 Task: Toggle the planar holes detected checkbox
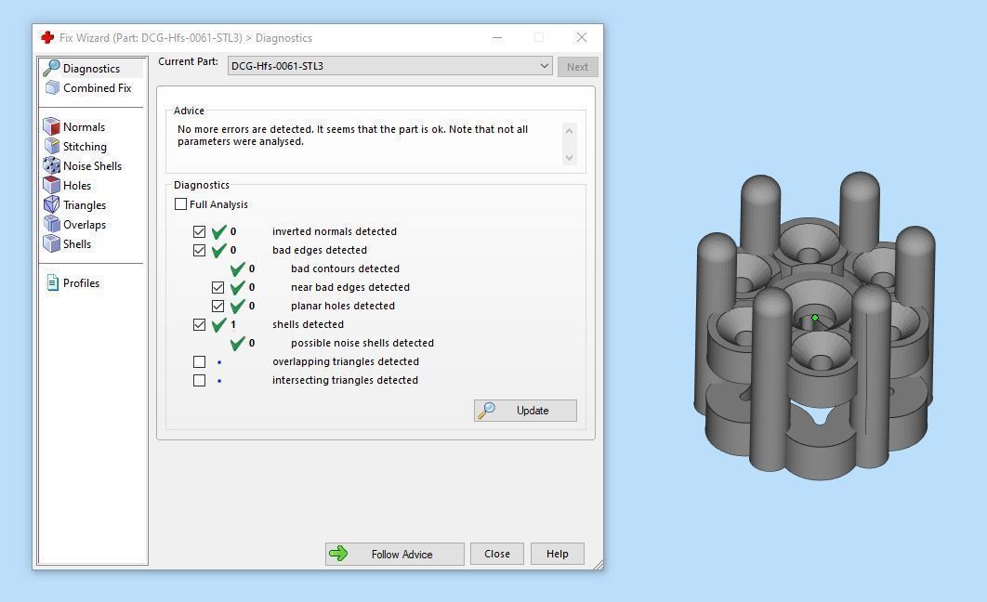coord(217,307)
